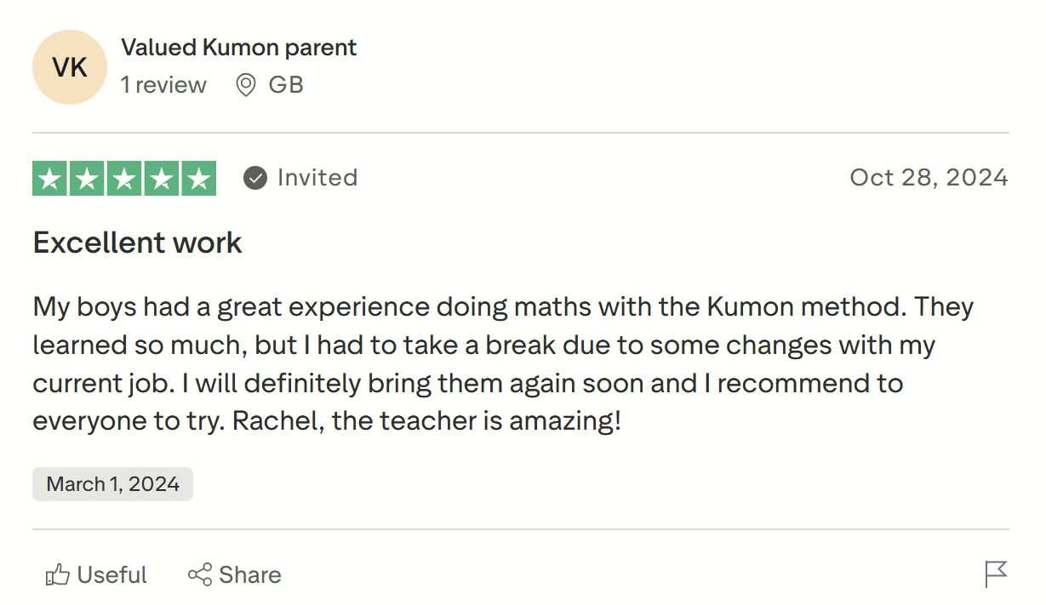The height and width of the screenshot is (605, 1046).
Task: Click the Useful text label
Action: [111, 574]
